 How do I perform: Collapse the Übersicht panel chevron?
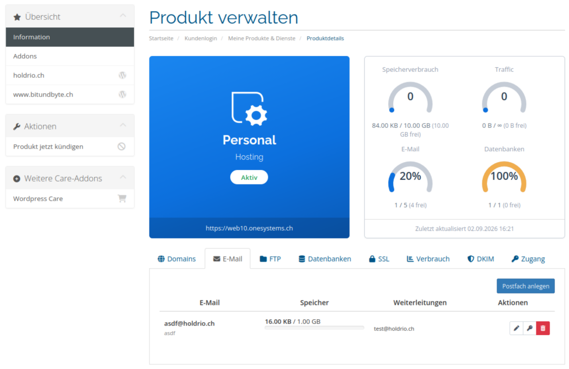click(123, 16)
